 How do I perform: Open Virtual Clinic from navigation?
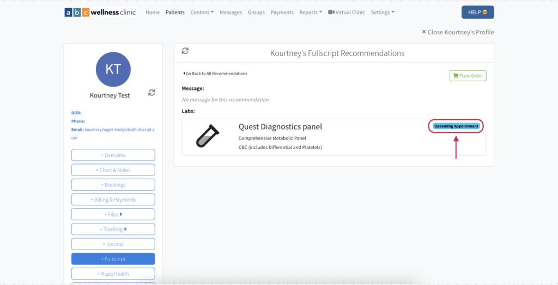(x=347, y=12)
